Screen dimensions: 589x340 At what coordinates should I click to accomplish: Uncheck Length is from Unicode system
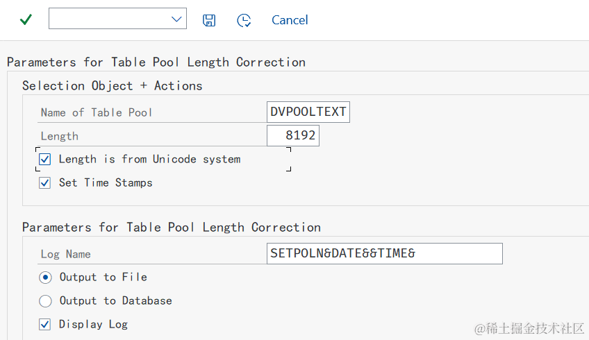pyautogui.click(x=45, y=160)
